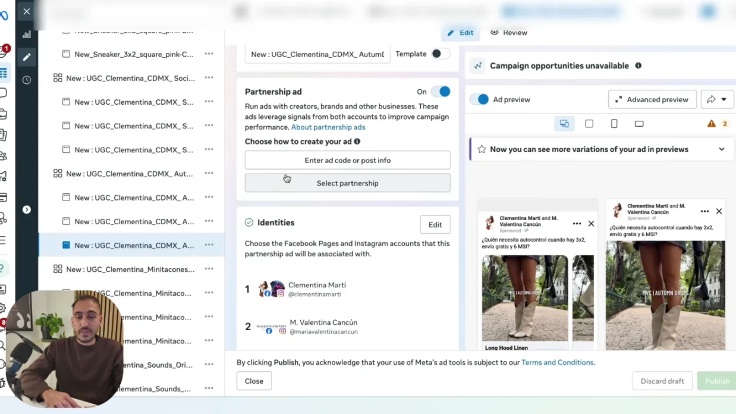Toggle the Template switch
Image resolution: width=736 pixels, height=414 pixels.
pos(440,54)
